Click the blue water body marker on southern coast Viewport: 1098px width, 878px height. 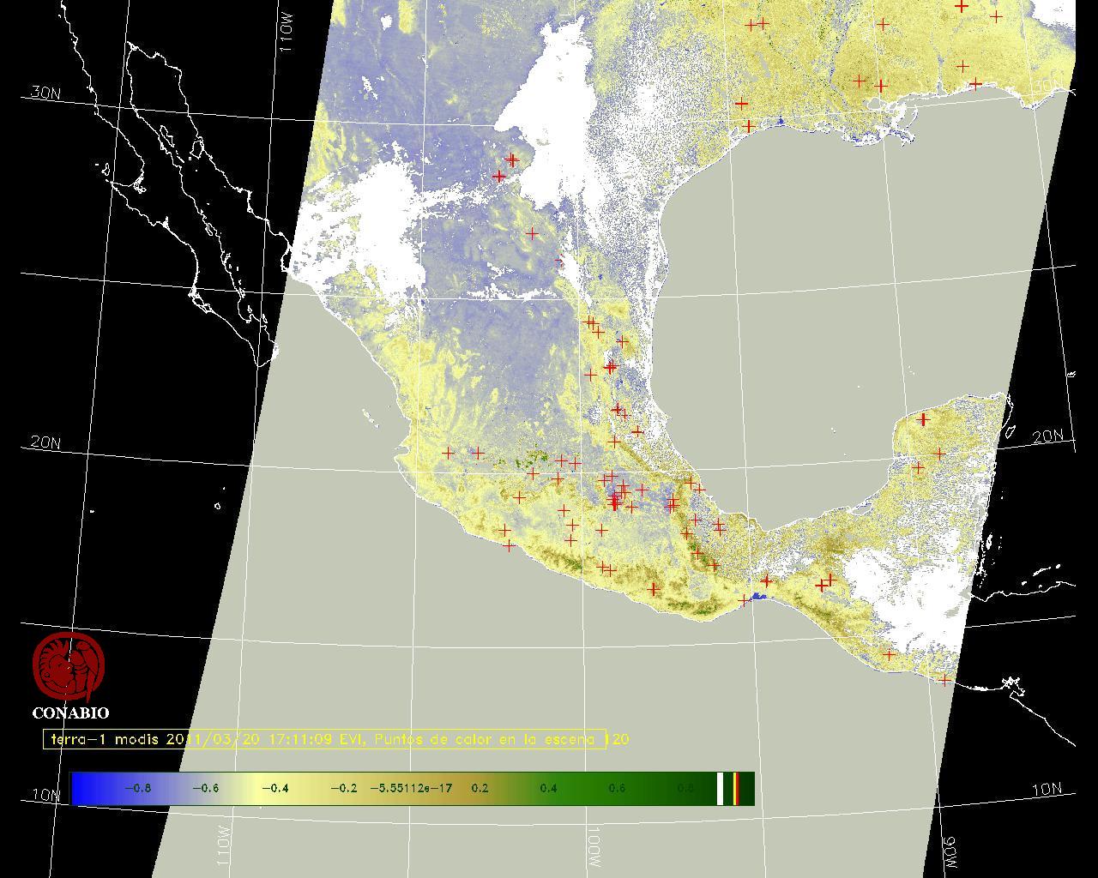click(x=757, y=596)
